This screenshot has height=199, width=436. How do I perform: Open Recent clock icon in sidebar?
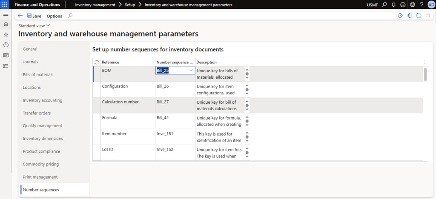(x=6, y=45)
